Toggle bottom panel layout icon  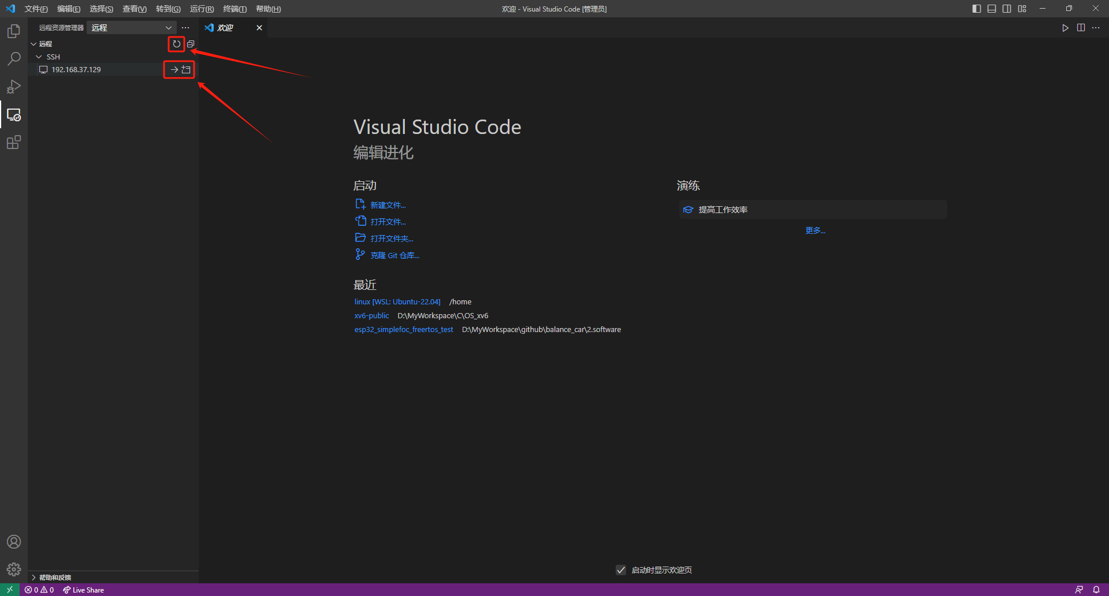point(992,9)
